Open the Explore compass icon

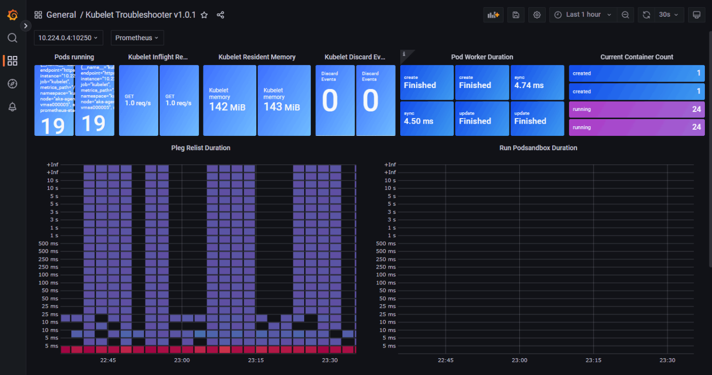coord(13,84)
